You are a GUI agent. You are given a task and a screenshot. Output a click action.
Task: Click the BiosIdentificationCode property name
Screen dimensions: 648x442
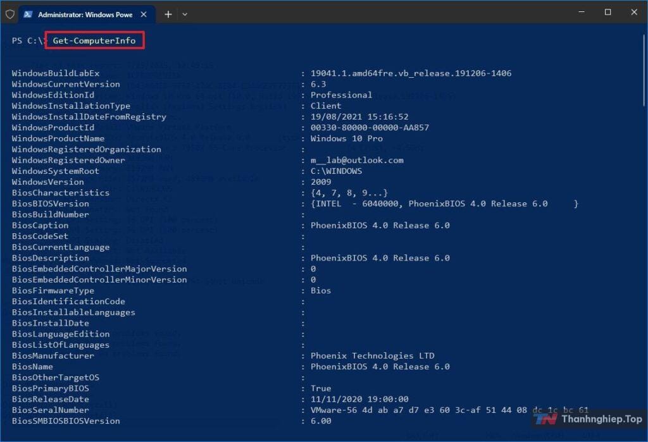point(68,302)
